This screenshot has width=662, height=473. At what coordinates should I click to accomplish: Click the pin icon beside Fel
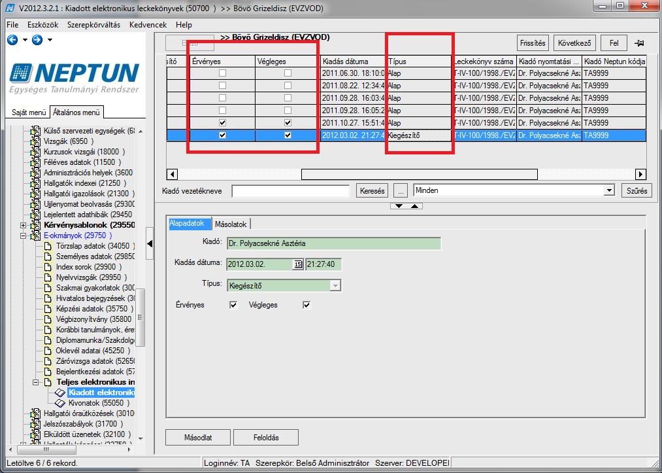pyautogui.click(x=638, y=43)
